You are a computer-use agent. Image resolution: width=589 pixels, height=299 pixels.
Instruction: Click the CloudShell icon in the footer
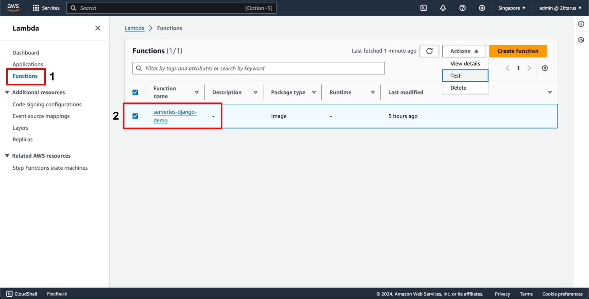(x=9, y=294)
